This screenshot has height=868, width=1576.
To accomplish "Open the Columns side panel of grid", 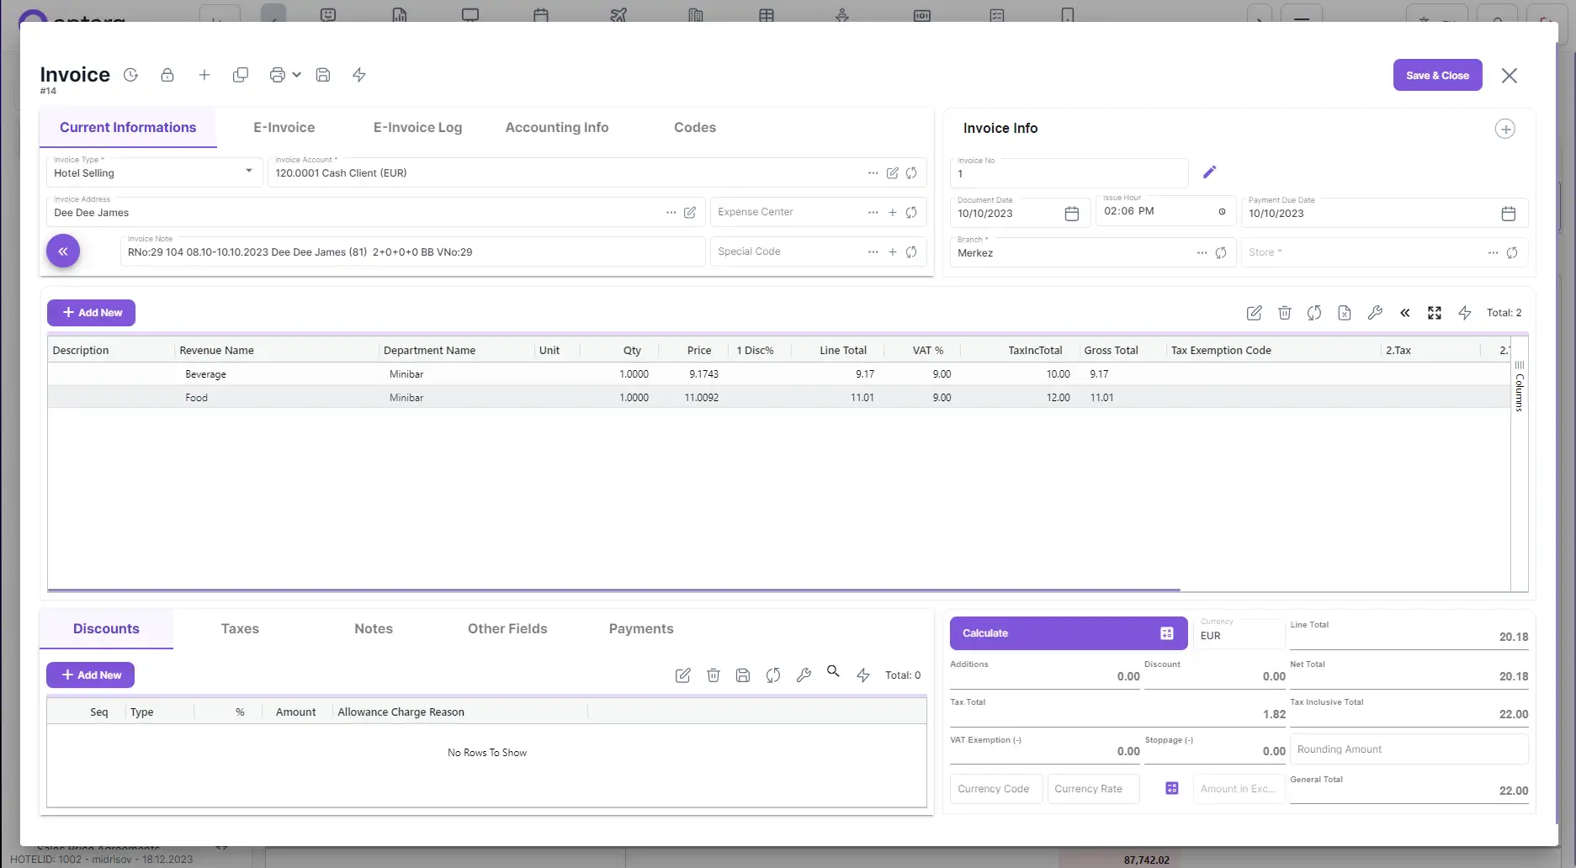I will click(1519, 387).
